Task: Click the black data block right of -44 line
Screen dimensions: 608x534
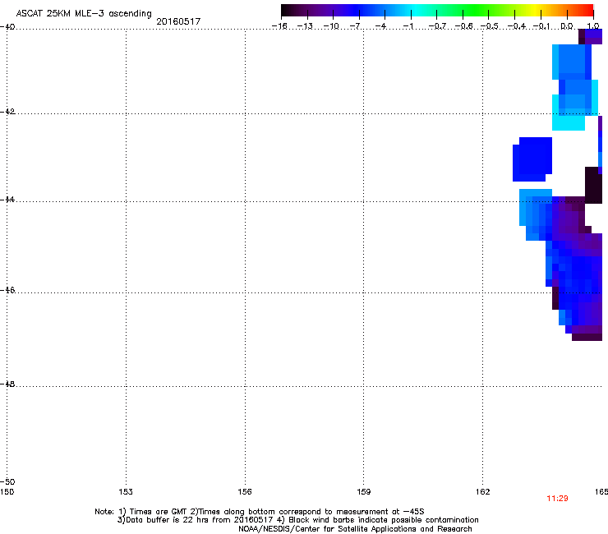Action: tap(593, 185)
